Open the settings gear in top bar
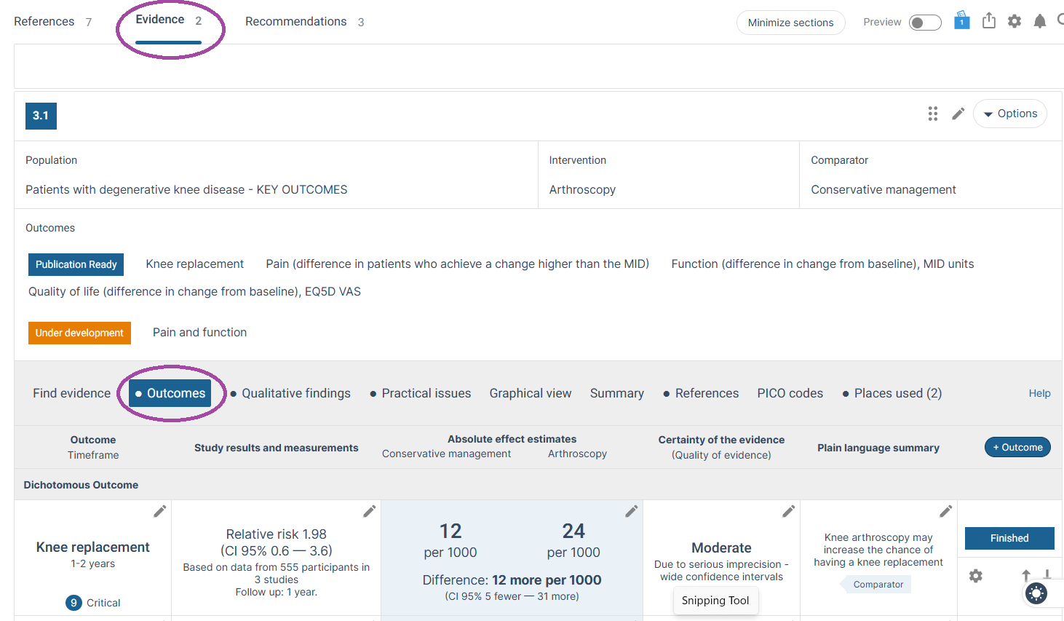Screen dimensions: 1064x621 click(1015, 22)
